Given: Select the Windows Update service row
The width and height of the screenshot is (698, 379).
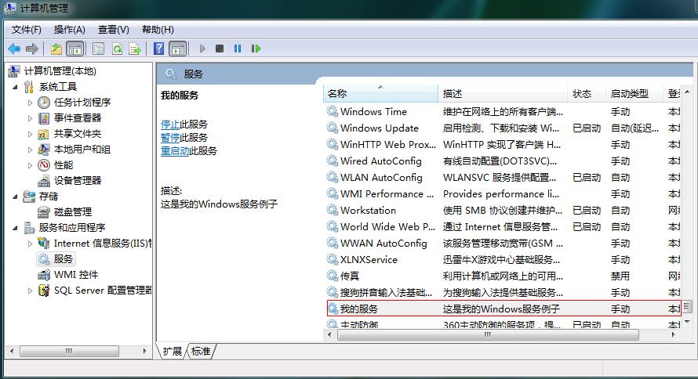Looking at the screenshot, I should pyautogui.click(x=380, y=128).
